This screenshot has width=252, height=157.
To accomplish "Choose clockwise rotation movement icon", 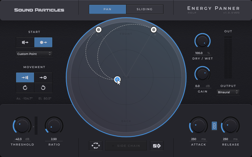I will point(25,88).
